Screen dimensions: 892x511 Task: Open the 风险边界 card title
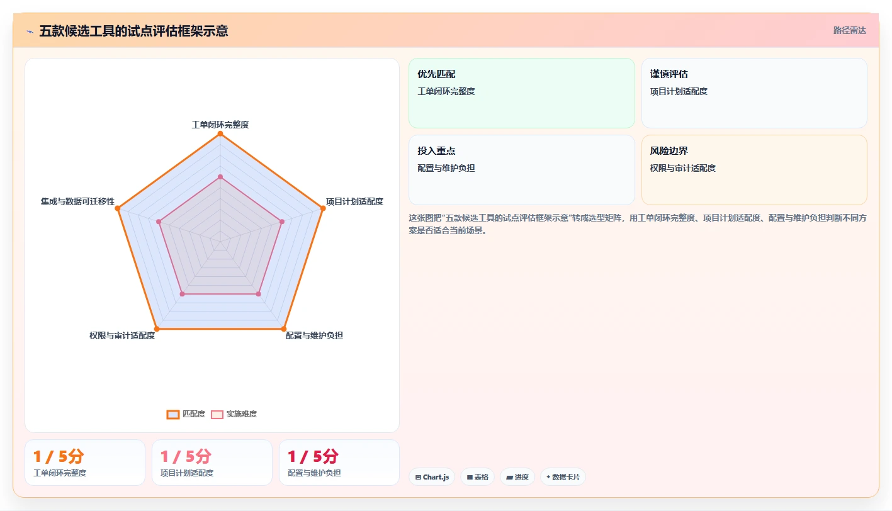669,151
